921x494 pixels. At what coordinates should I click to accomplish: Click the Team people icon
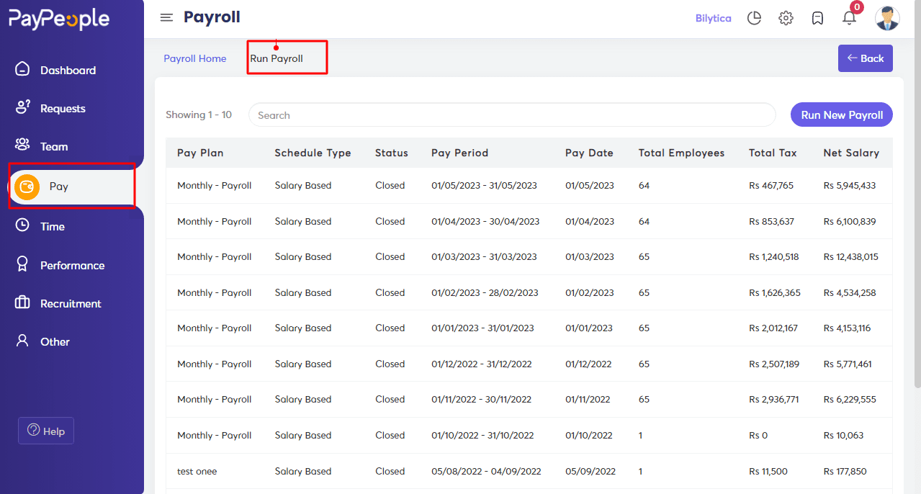click(x=22, y=145)
